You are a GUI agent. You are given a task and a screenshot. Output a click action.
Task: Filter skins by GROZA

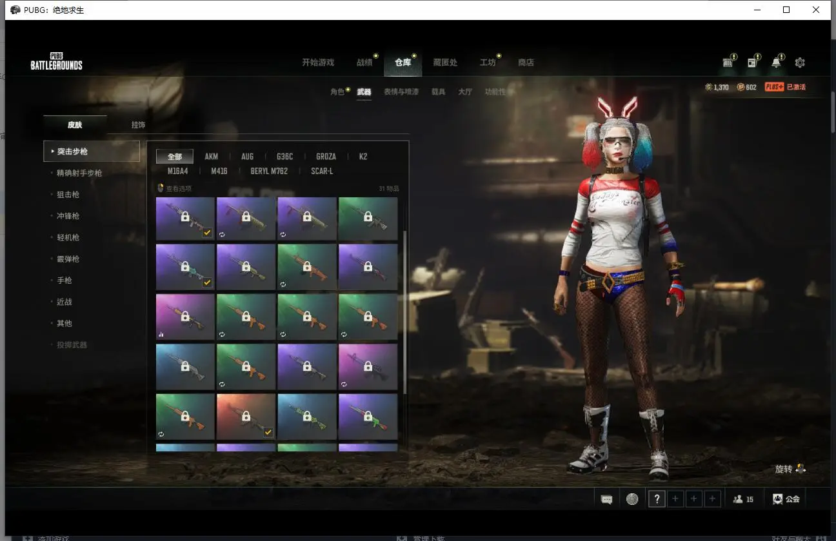pyautogui.click(x=326, y=157)
